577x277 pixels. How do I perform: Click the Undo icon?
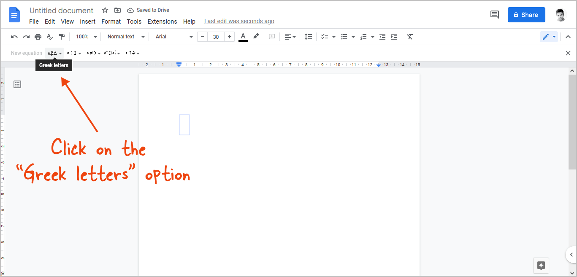[14, 37]
